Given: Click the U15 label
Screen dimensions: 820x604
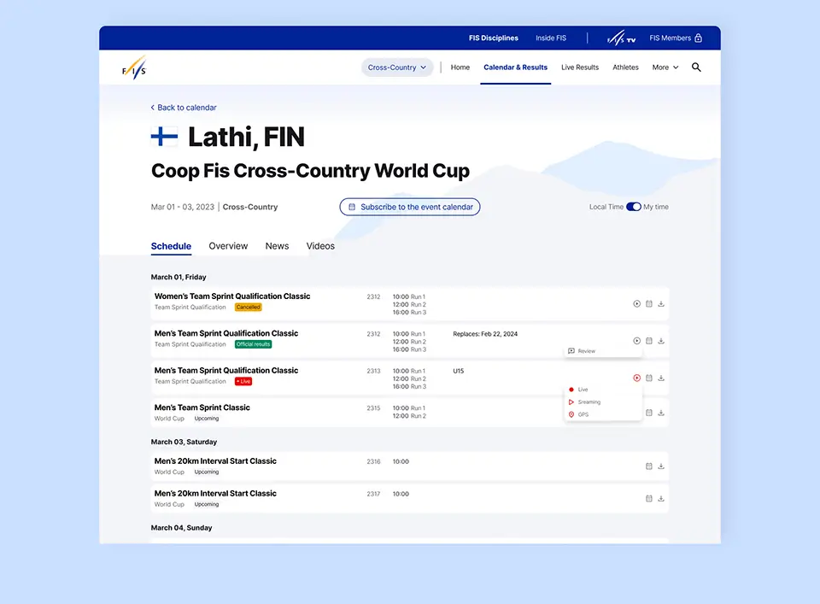Looking at the screenshot, I should click(x=459, y=371).
